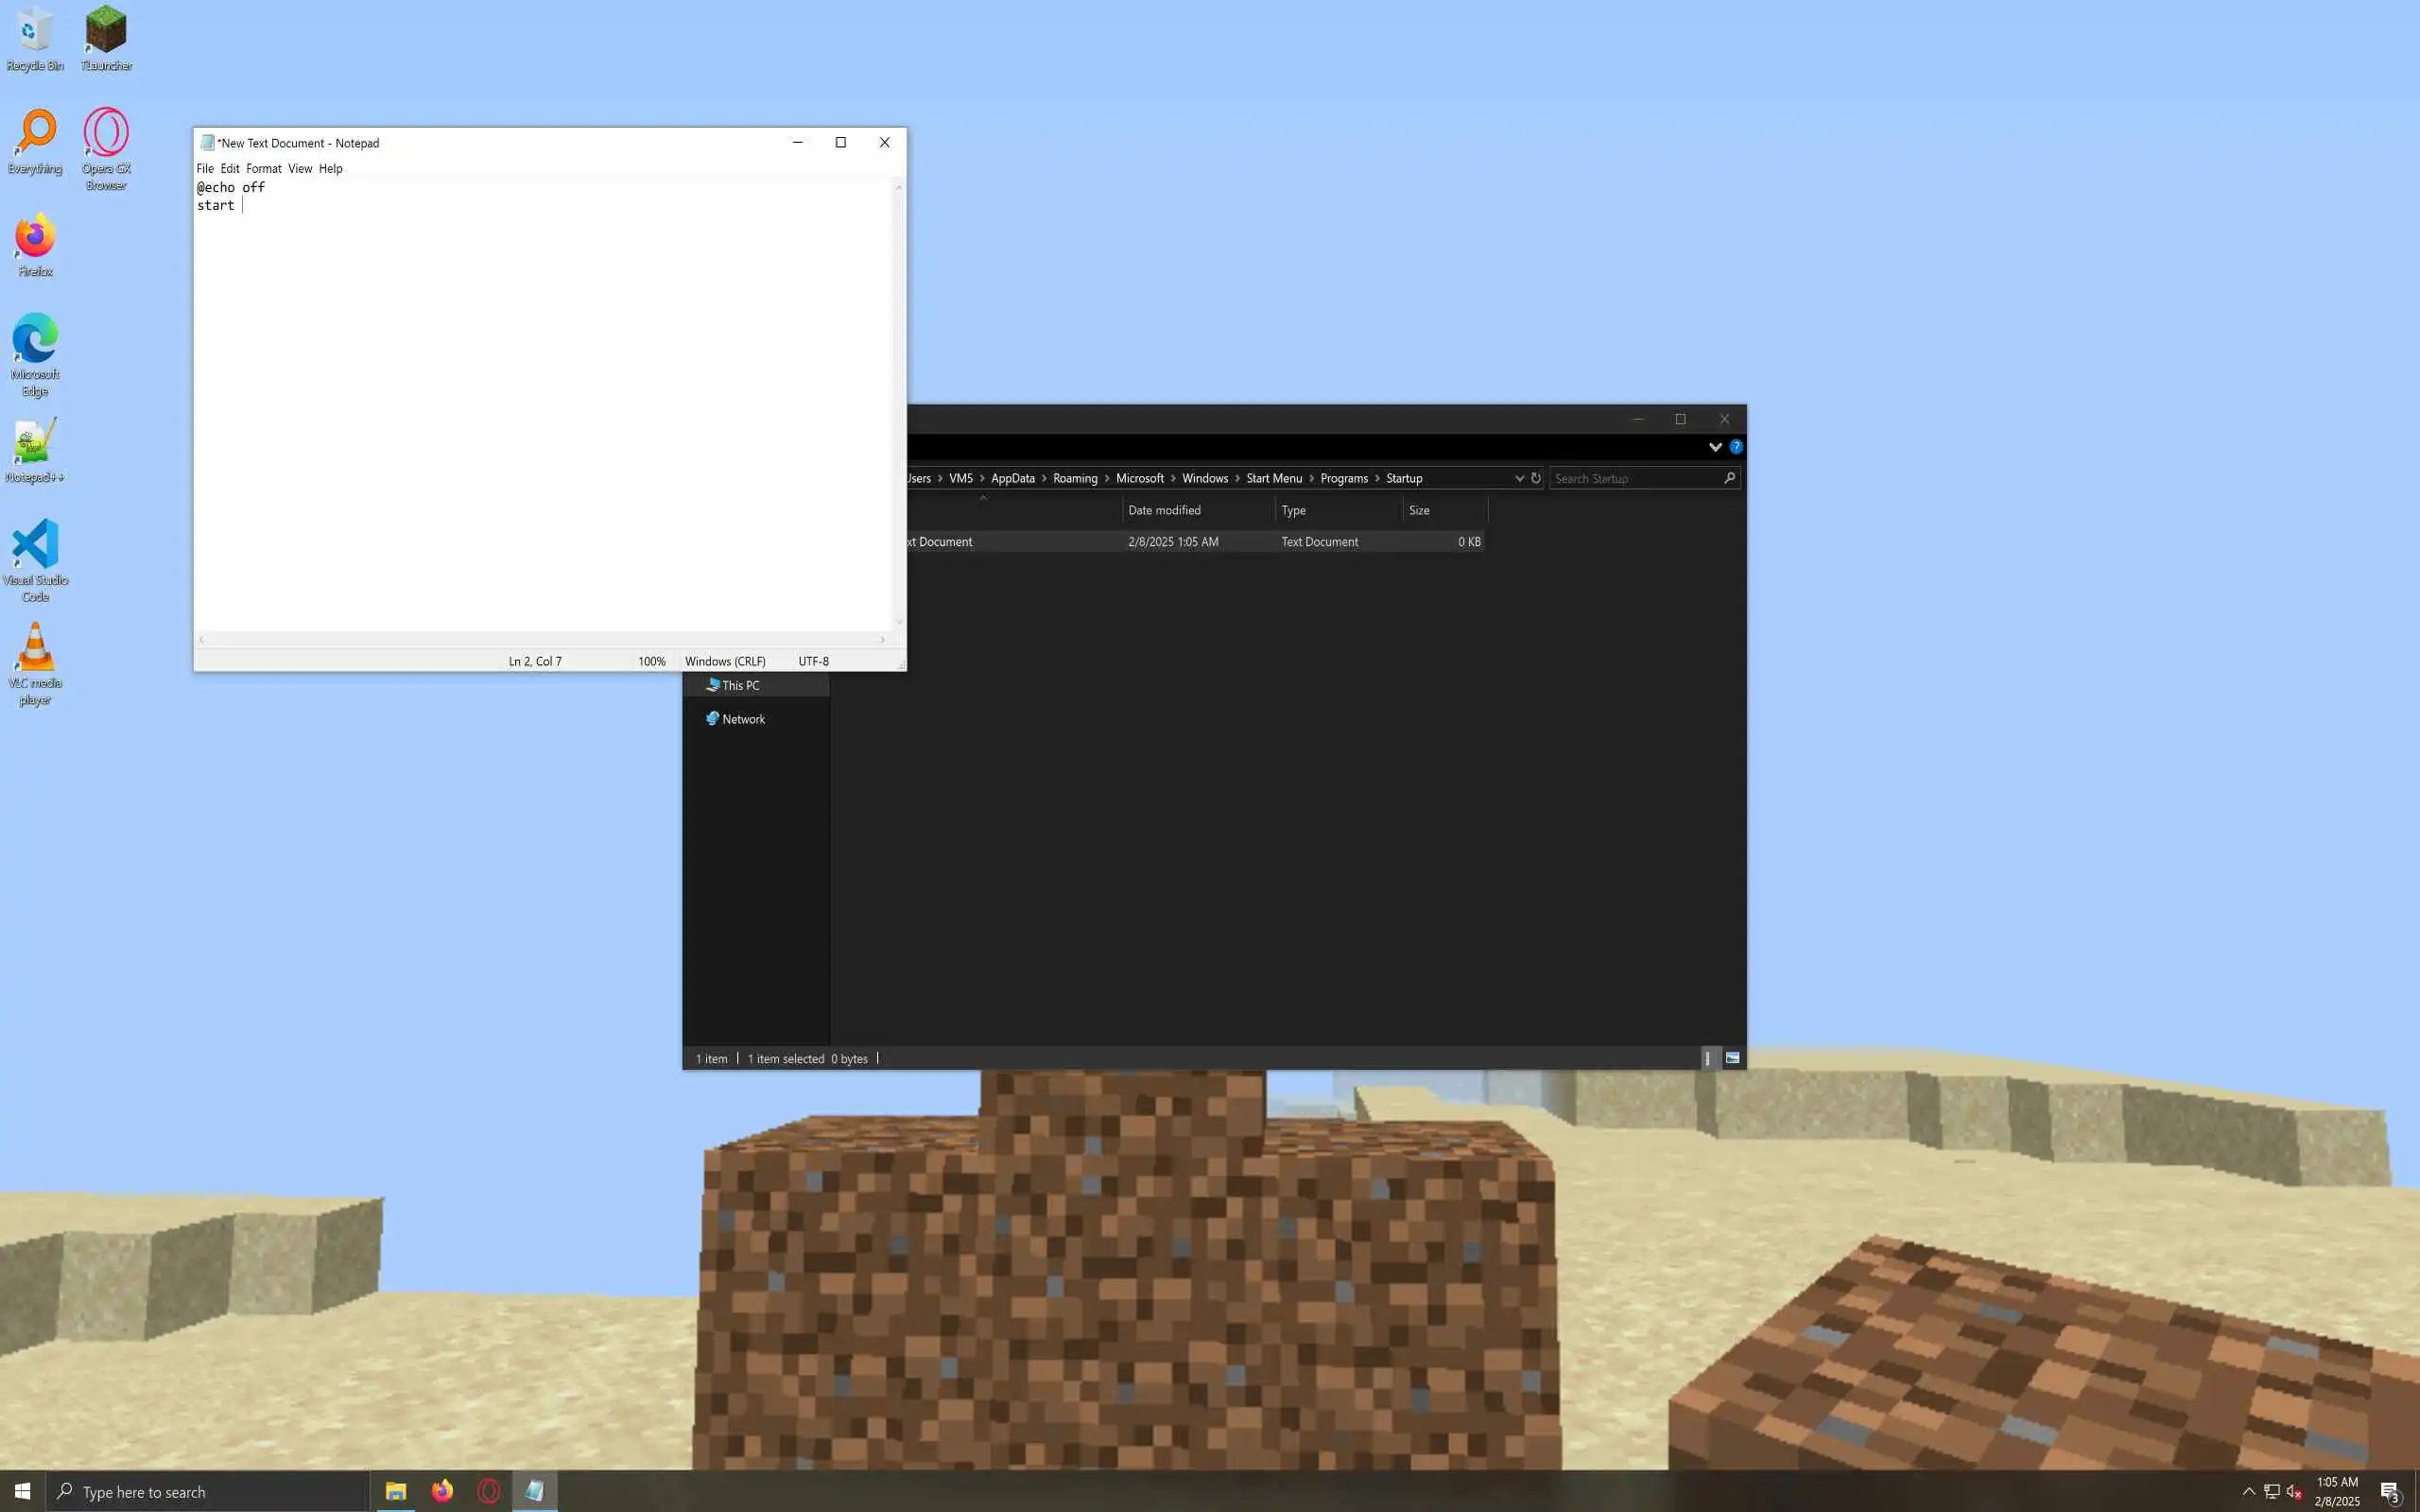Open the address bar history dropdown
Screen dimensions: 2420x1512
click(1519, 478)
